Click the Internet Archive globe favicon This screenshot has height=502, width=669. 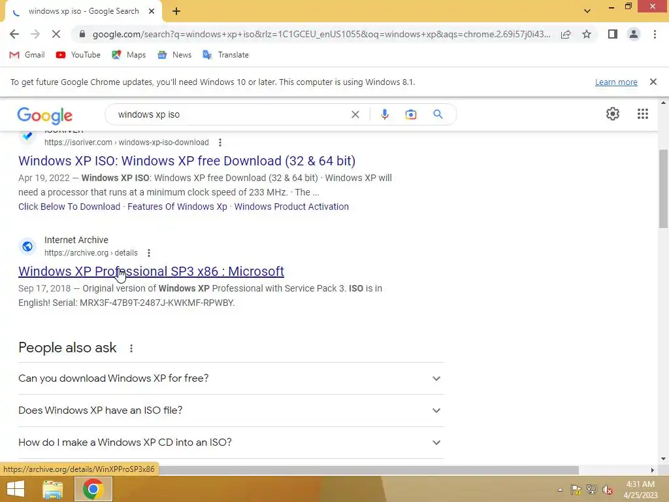point(27,246)
